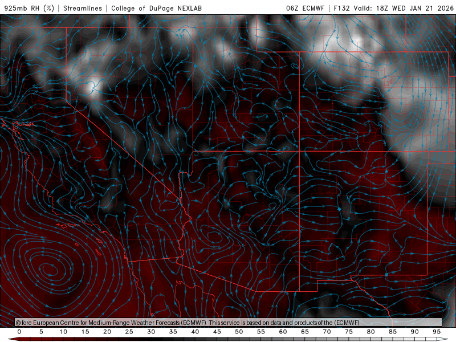Click "College of DuPage NEXLAB" header text
Screen dimensions: 456x342
tap(156, 9)
